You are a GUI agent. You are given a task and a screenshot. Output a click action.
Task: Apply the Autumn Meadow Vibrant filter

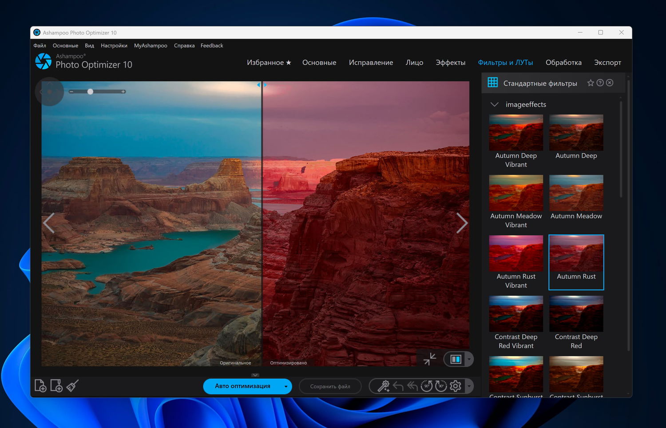[x=516, y=202]
